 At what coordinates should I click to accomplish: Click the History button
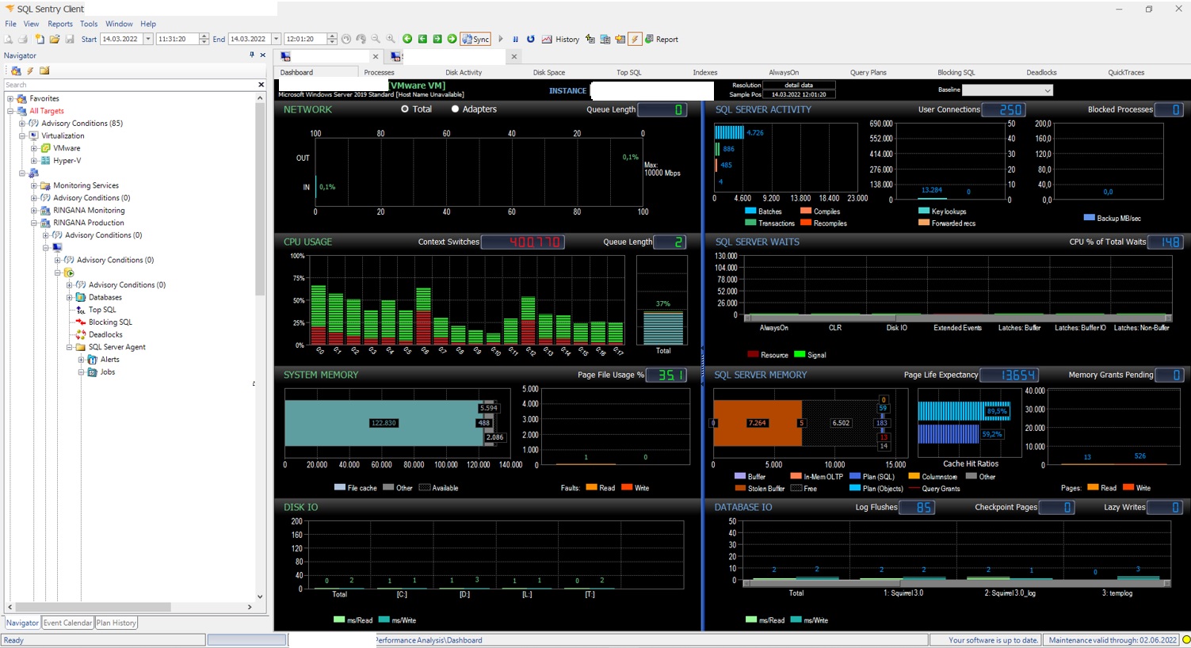(560, 39)
